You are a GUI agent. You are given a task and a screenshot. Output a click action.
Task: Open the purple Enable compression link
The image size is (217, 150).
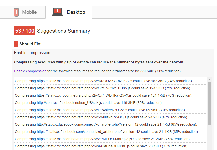30,71
